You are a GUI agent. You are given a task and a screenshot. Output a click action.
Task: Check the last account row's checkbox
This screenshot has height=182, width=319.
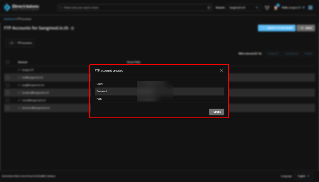(x=7, y=108)
